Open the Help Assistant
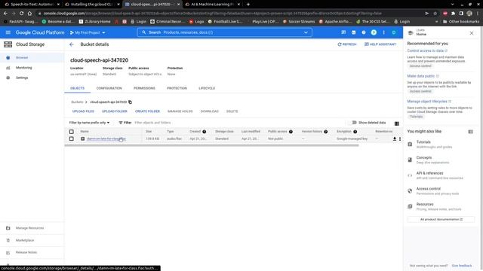The height and width of the screenshot is (271, 483). (x=380, y=44)
